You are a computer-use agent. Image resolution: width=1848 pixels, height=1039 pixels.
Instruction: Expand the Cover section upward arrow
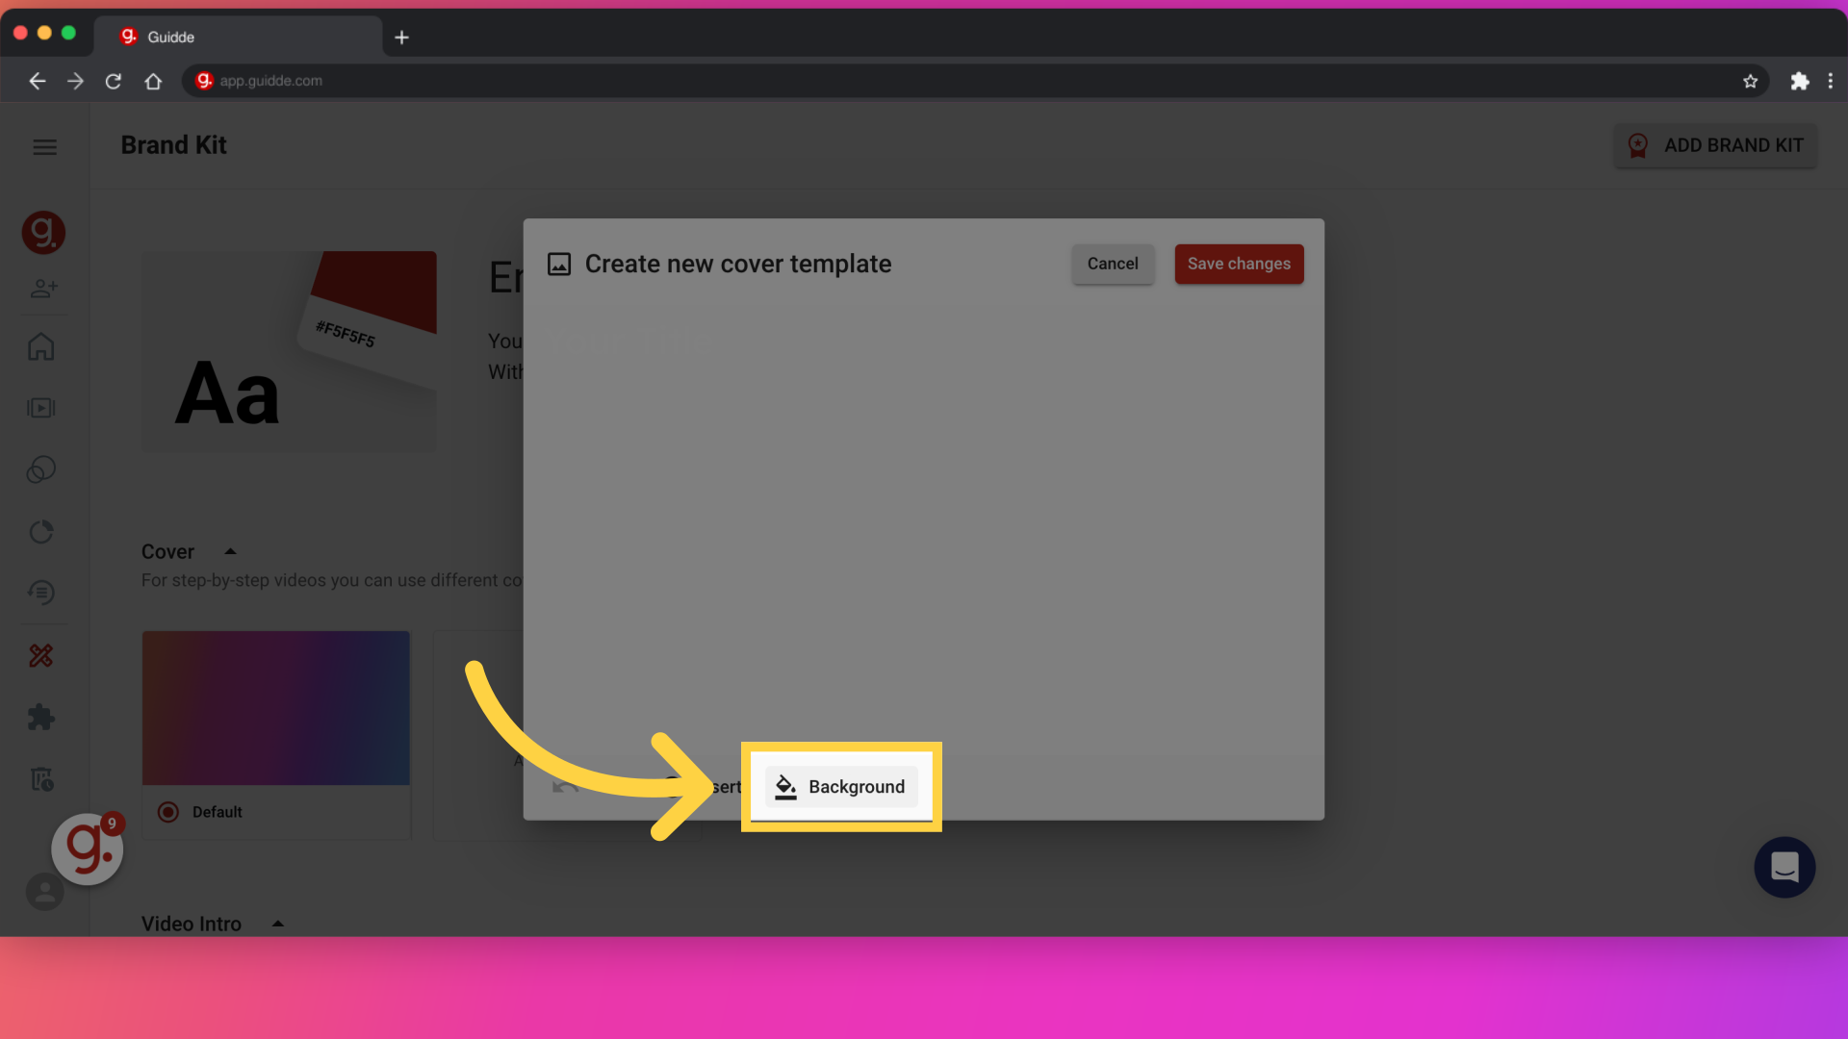[x=230, y=552]
